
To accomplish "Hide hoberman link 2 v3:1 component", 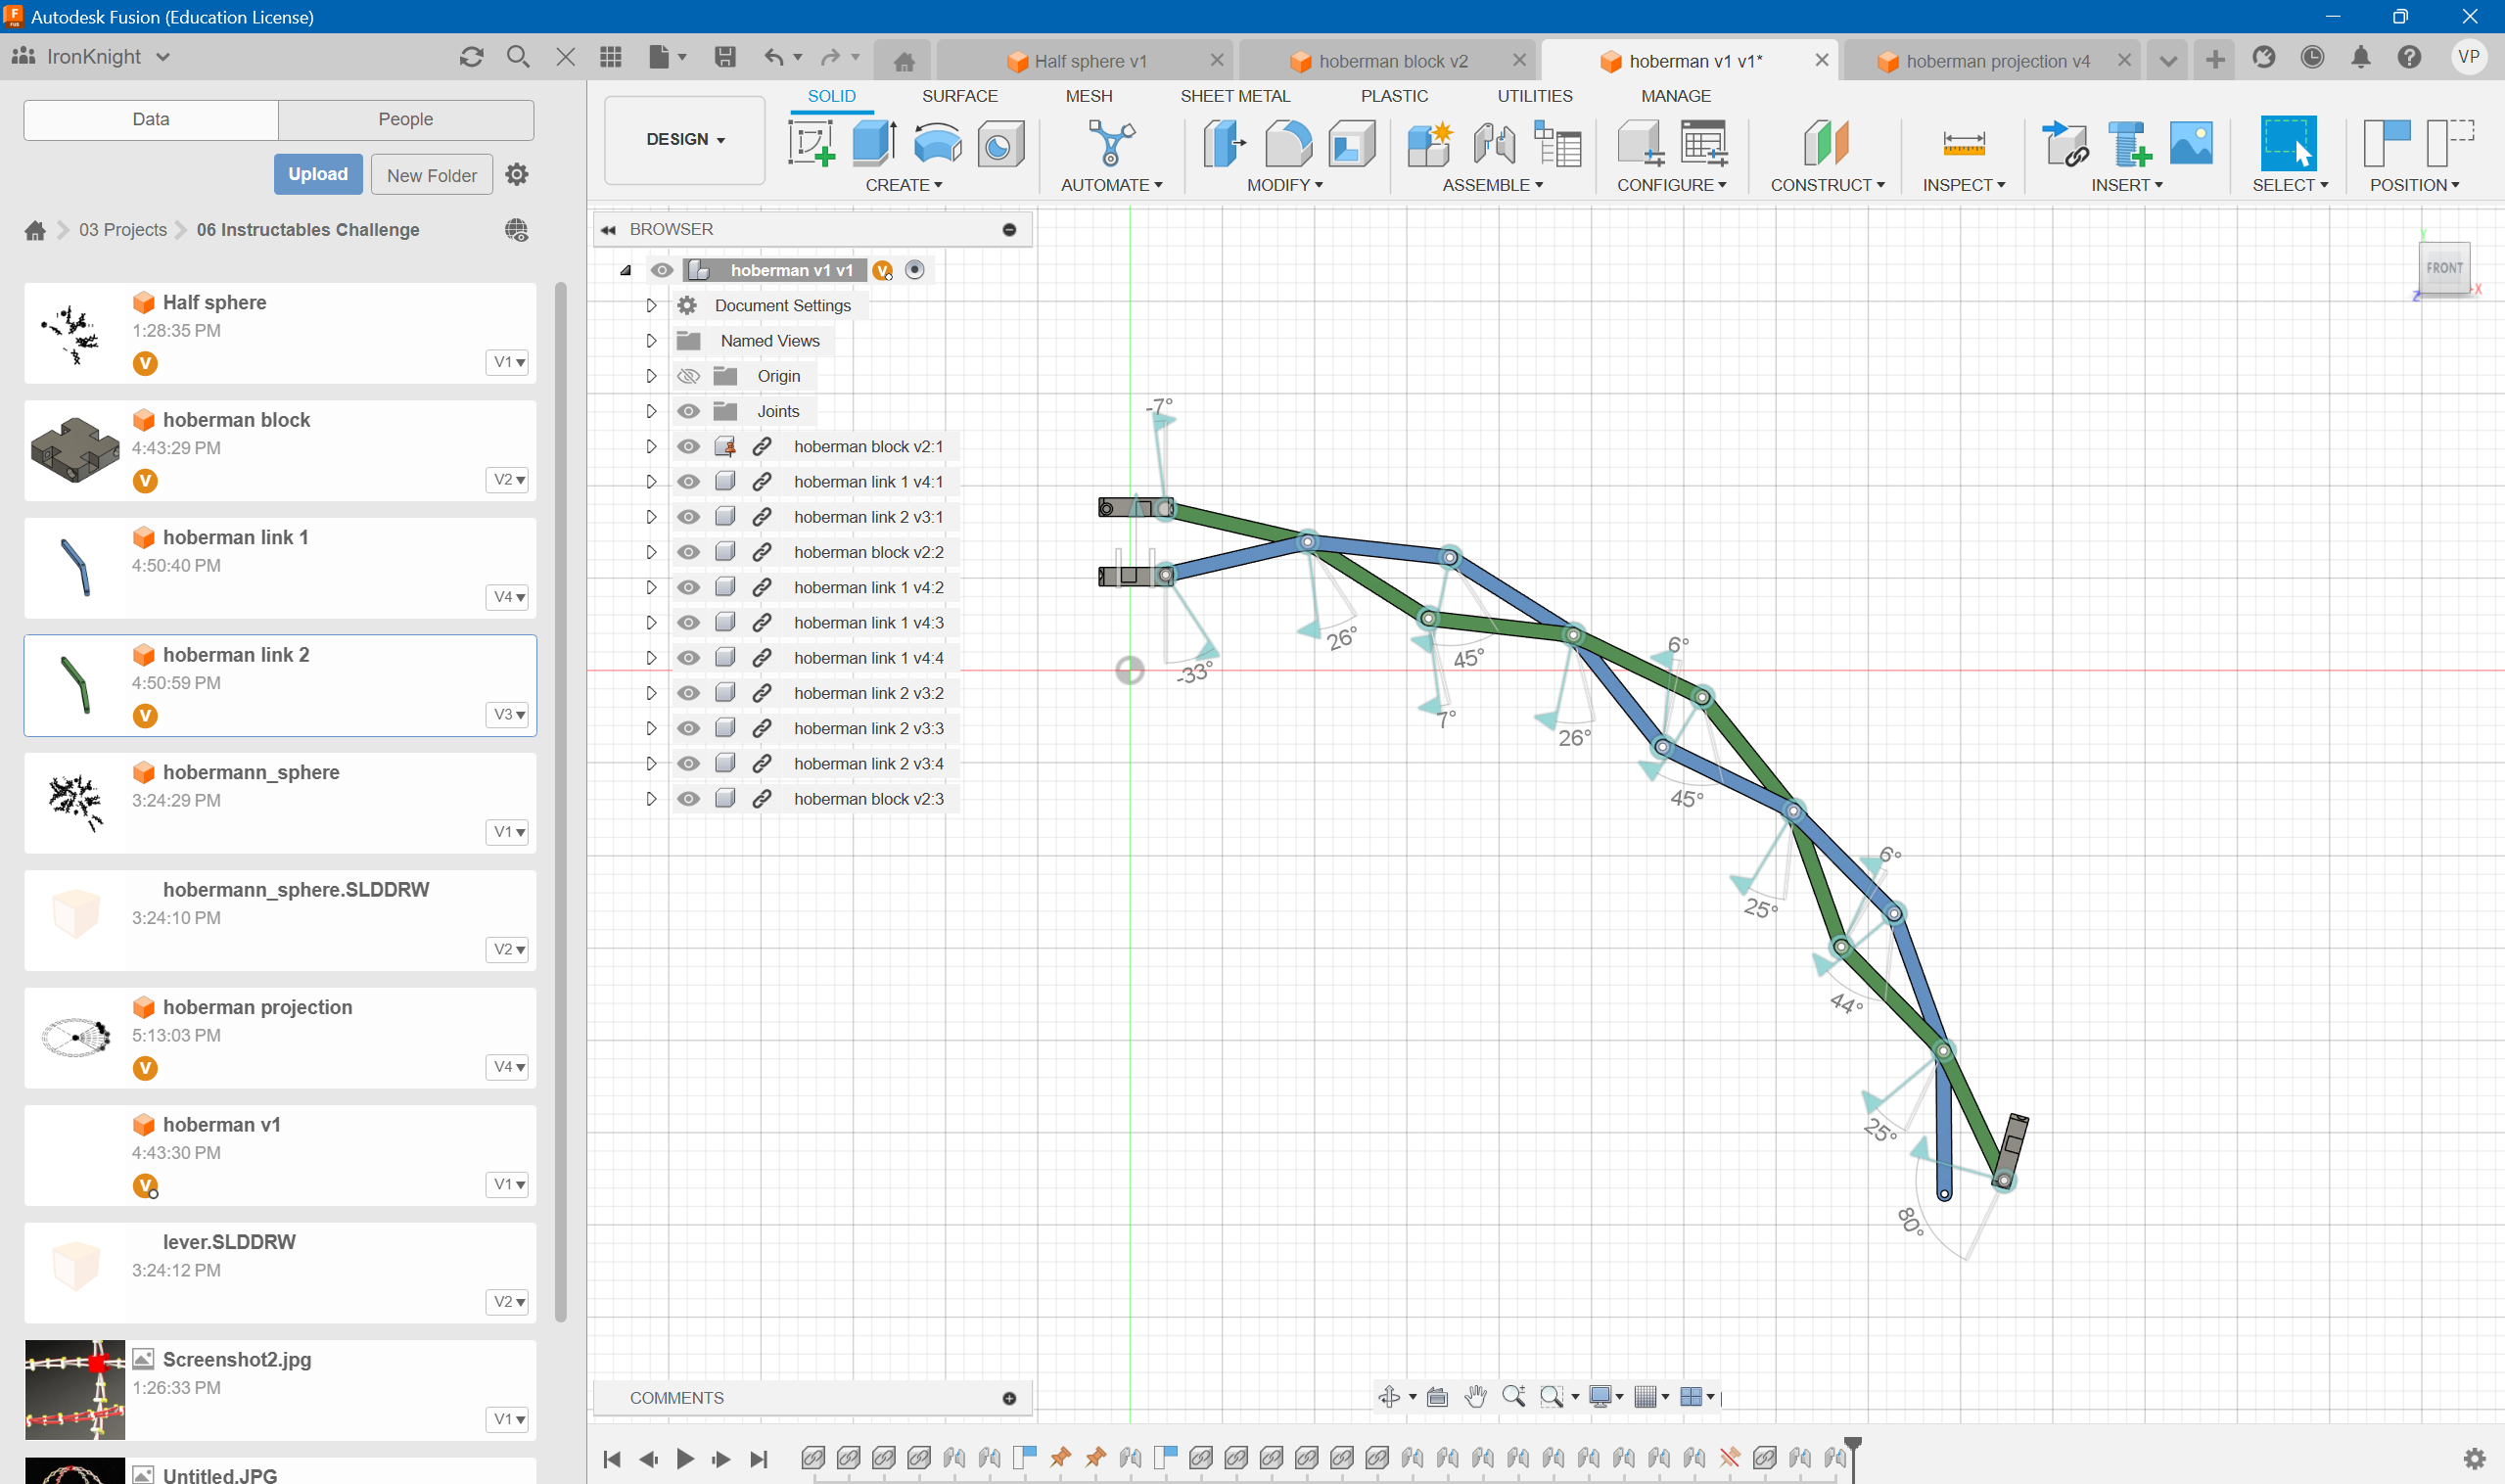I will coord(688,517).
